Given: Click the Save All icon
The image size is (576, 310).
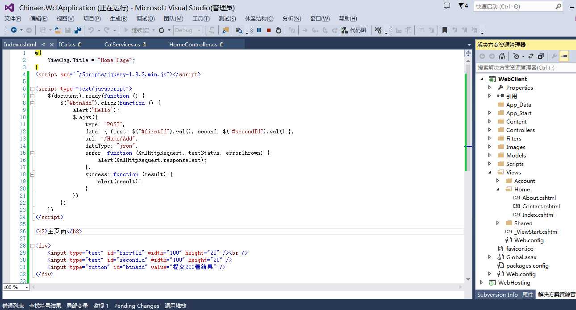Looking at the screenshot, I should (77, 30).
